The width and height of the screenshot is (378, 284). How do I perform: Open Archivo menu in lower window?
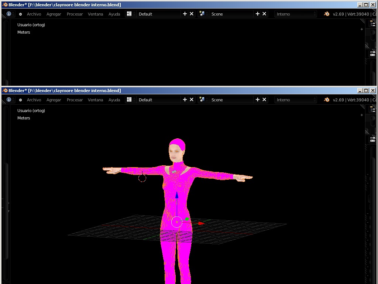(x=34, y=100)
